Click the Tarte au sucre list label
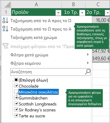 32,116
